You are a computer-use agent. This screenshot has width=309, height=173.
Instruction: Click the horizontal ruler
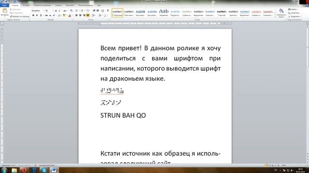click(155, 24)
